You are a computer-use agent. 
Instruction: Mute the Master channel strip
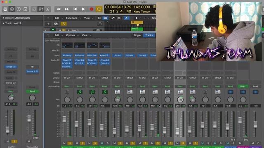click(252, 143)
